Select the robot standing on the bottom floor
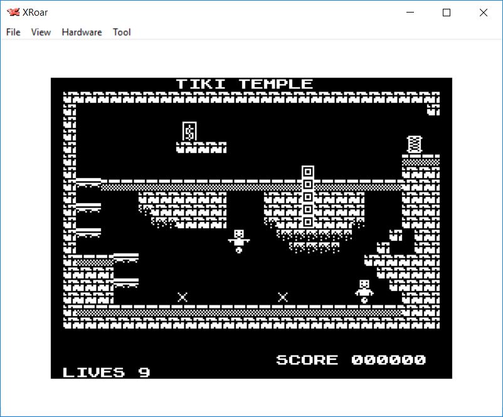 tap(364, 291)
